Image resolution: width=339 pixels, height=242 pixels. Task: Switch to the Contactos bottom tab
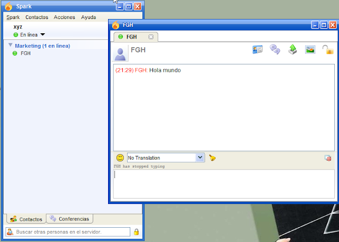26,219
